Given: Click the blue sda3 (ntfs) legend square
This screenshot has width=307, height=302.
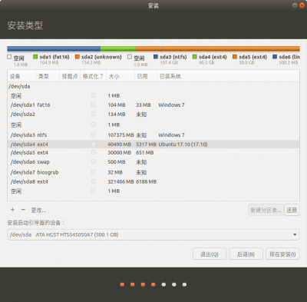Looking at the screenshot, I should point(156,57).
